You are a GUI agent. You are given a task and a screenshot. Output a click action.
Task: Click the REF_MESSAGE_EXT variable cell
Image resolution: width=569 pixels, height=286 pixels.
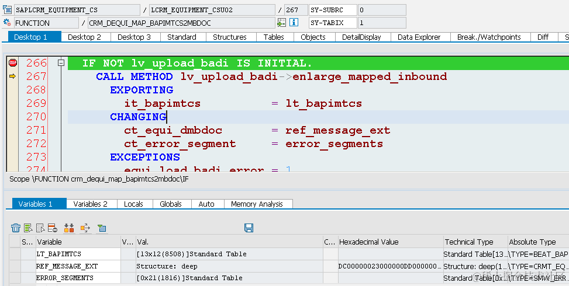pyautogui.click(x=78, y=266)
